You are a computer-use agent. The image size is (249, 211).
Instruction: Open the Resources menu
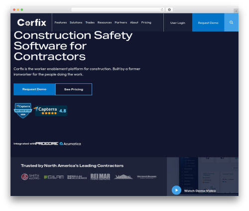click(105, 22)
